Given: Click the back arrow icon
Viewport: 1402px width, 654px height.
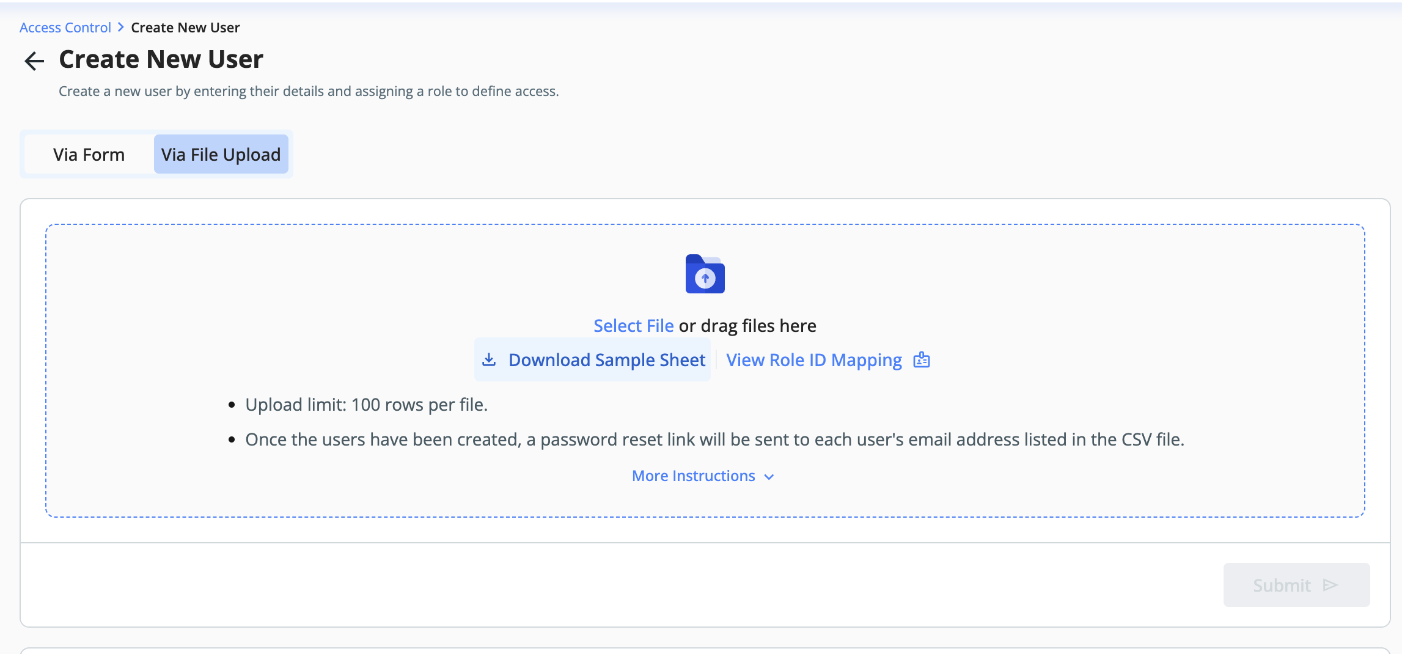Looking at the screenshot, I should [x=34, y=61].
